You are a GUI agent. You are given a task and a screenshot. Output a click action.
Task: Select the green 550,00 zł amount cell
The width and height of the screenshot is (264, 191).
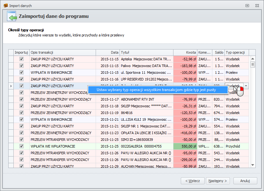[185, 146]
